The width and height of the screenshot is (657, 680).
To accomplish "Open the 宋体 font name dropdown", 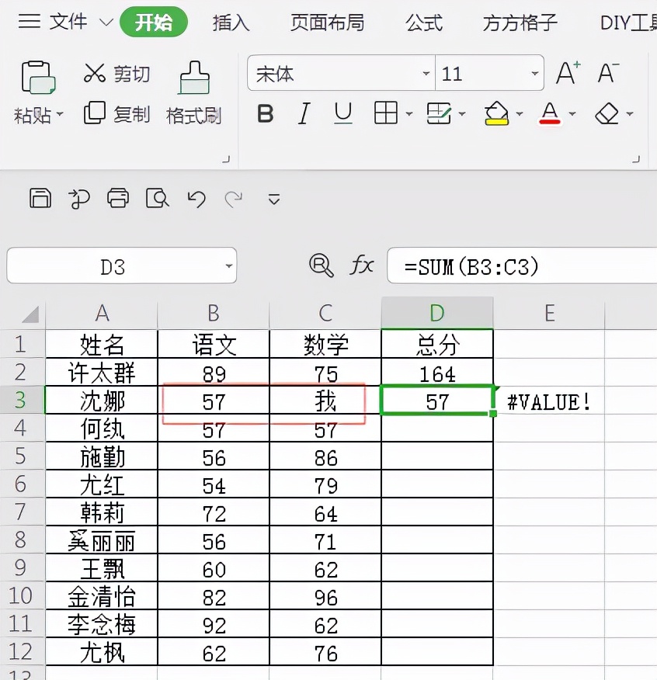I will tap(426, 73).
